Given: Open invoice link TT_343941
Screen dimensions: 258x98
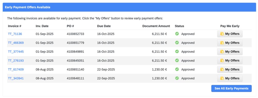Looking at the screenshot, I should (16, 78).
